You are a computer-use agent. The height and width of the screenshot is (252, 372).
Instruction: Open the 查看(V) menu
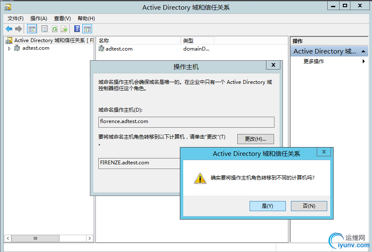tap(62, 19)
